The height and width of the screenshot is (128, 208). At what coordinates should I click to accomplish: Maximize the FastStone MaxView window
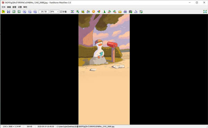pyautogui.click(x=197, y=2)
